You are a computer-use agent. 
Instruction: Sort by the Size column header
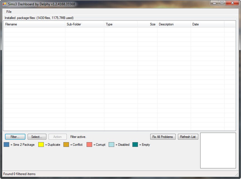click(147, 24)
